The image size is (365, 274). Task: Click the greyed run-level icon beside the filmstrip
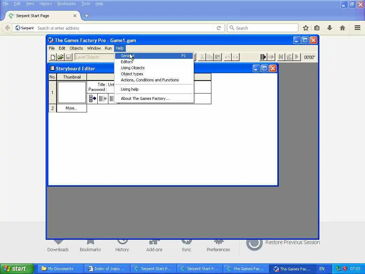271,57
